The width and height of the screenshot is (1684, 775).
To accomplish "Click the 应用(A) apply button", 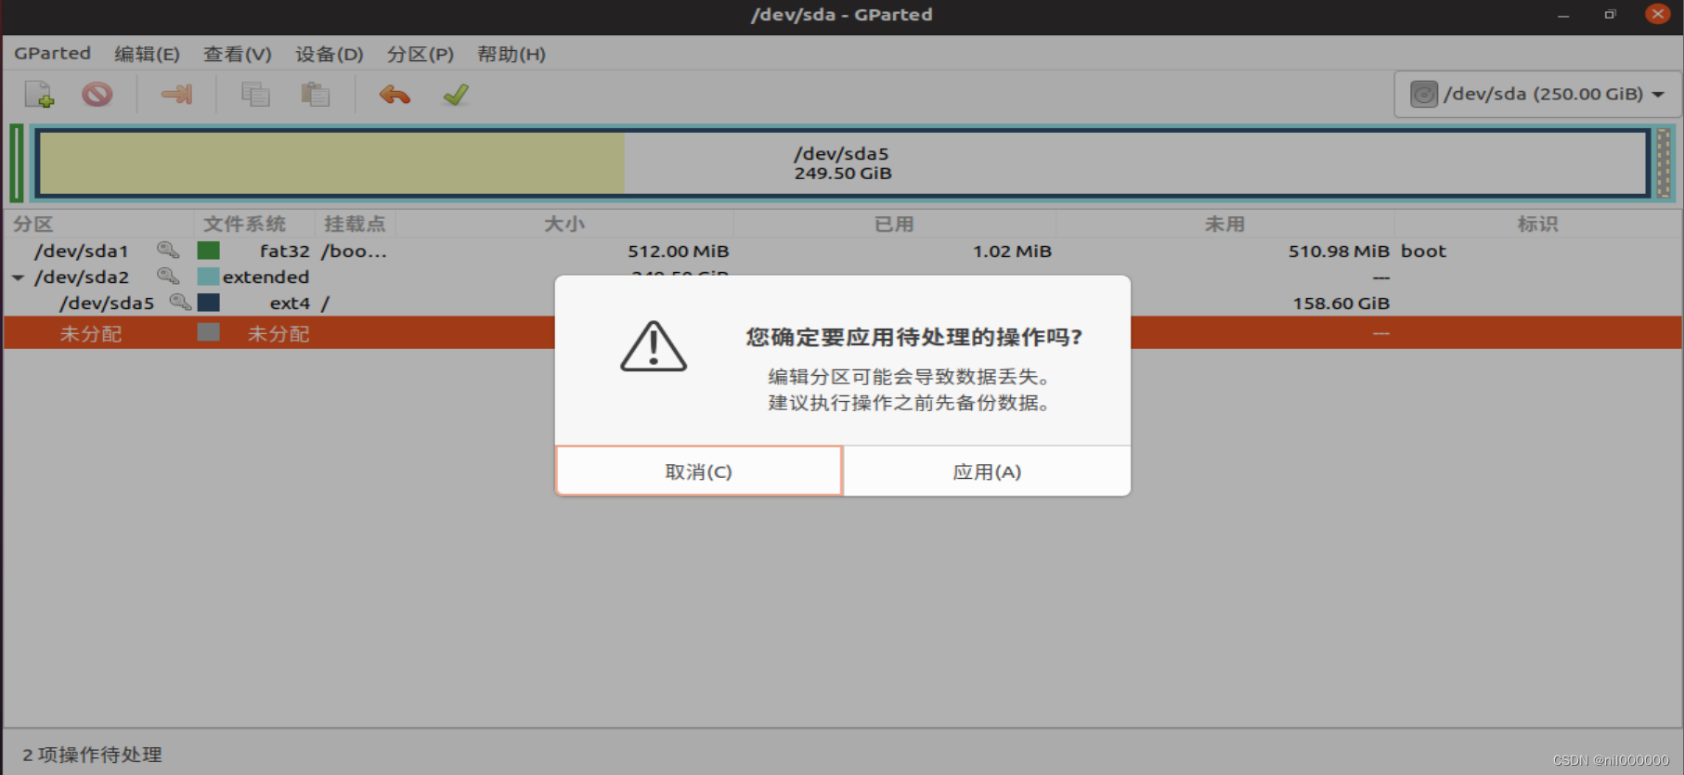I will point(988,471).
